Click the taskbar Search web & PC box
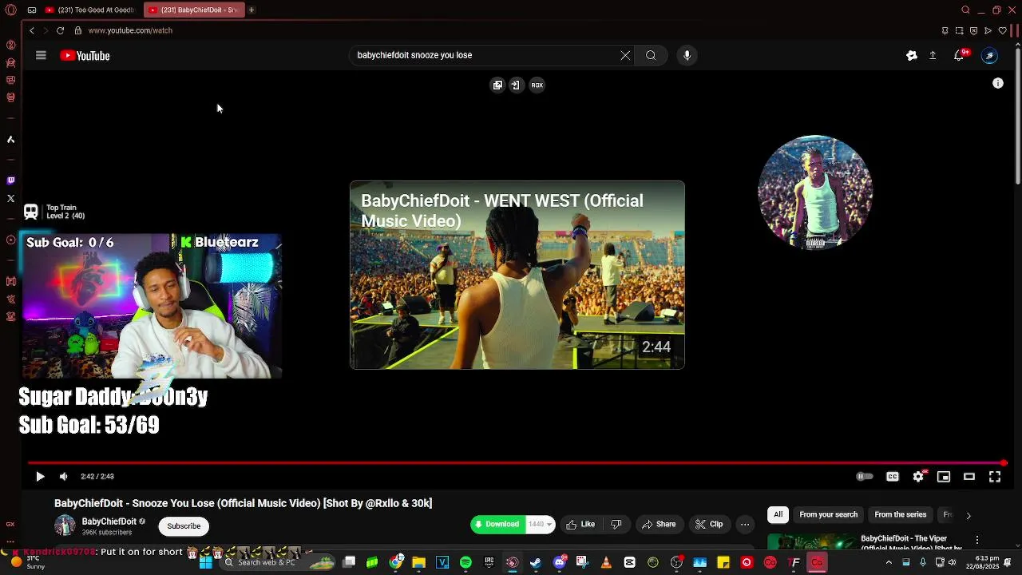This screenshot has width=1022, height=575. click(x=278, y=562)
